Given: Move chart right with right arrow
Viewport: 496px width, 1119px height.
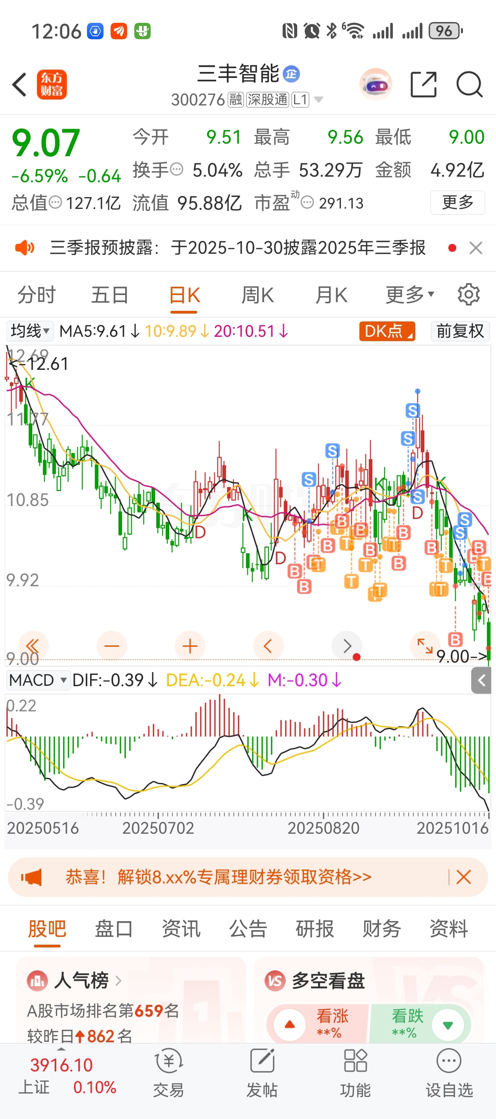Looking at the screenshot, I should click(346, 646).
